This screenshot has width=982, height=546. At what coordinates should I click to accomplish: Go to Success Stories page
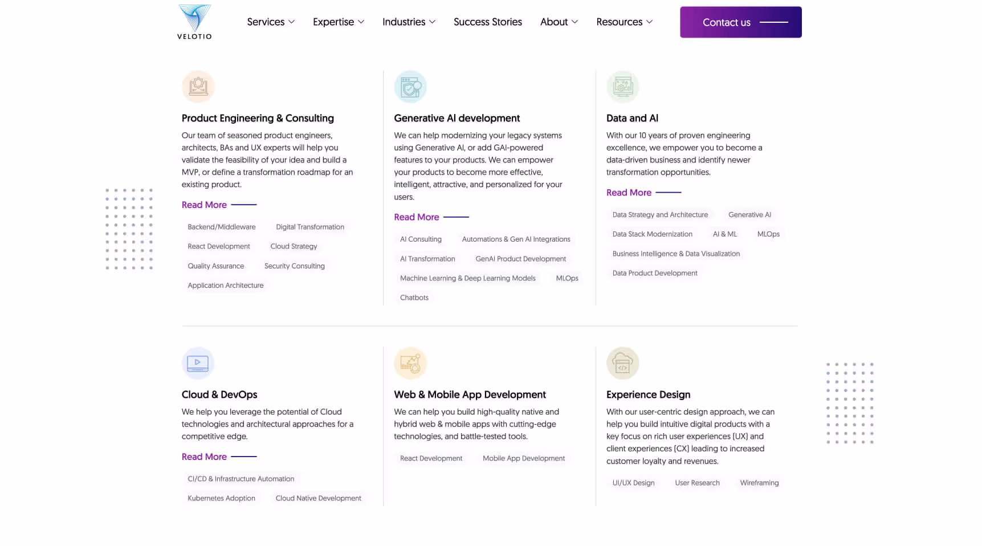click(488, 22)
